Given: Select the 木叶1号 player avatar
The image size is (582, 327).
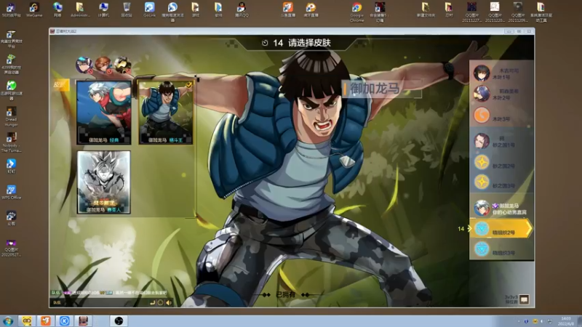Looking at the screenshot, I should 482,73.
